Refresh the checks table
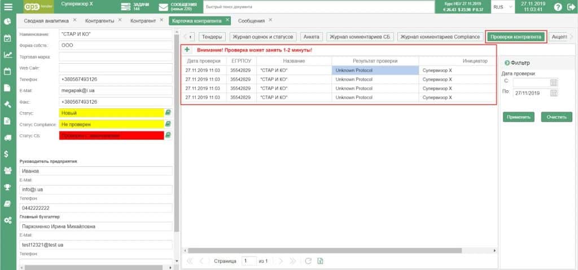 tap(308, 261)
